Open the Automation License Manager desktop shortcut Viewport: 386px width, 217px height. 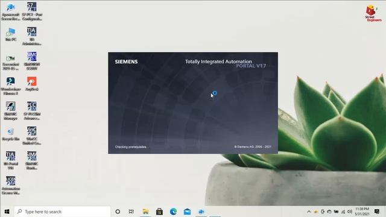point(11,186)
